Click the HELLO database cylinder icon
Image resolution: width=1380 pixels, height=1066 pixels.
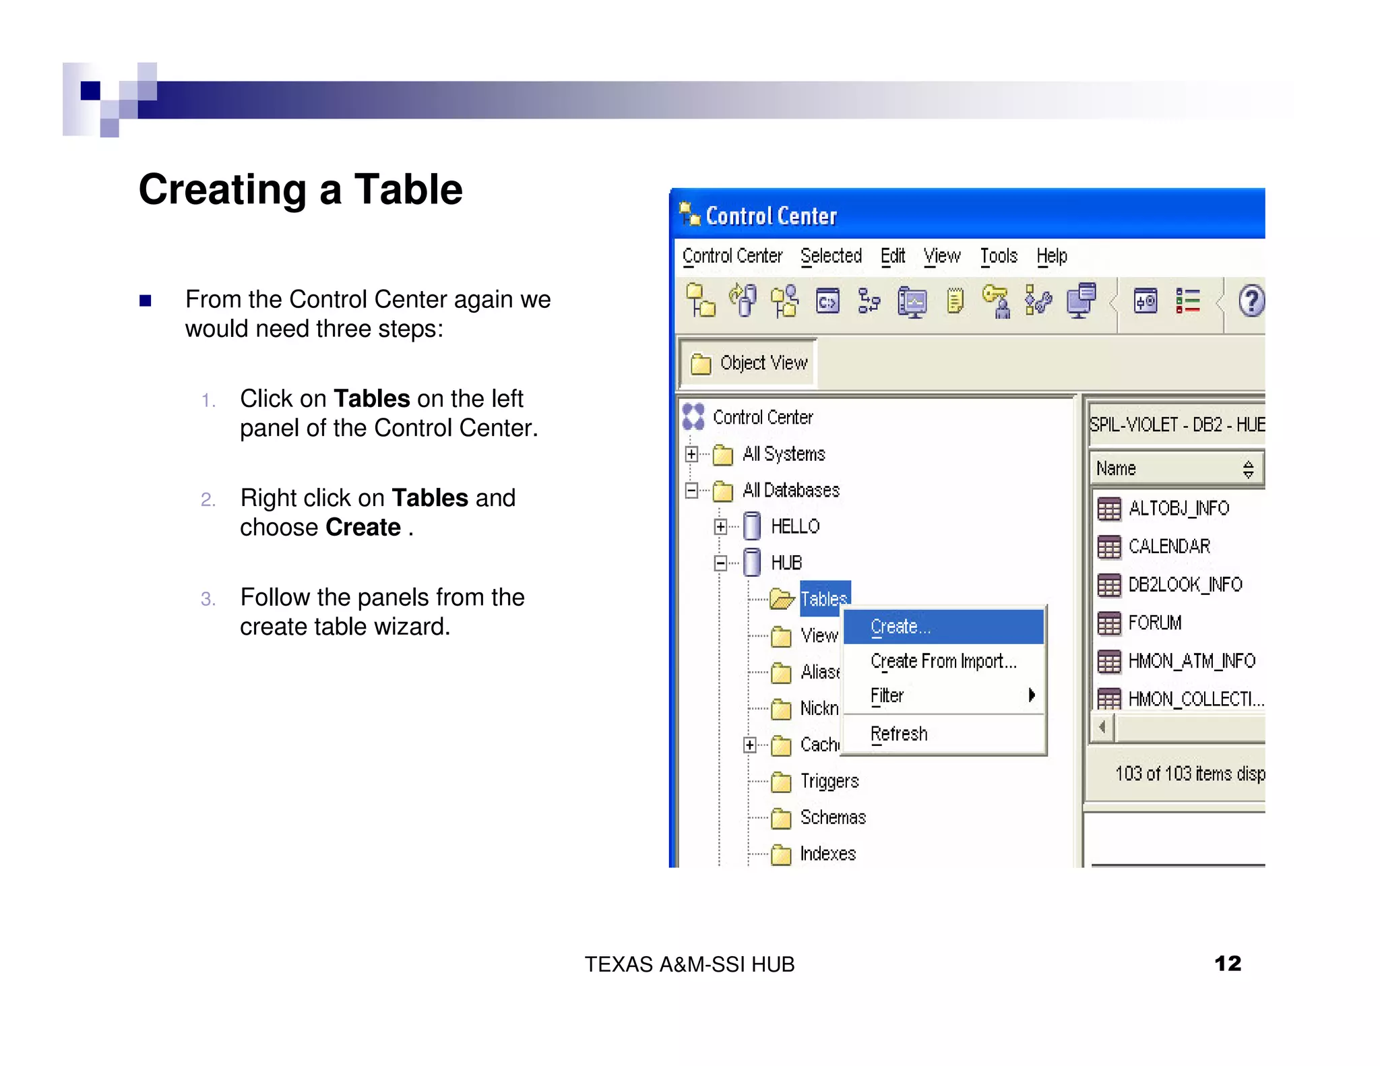(x=752, y=526)
